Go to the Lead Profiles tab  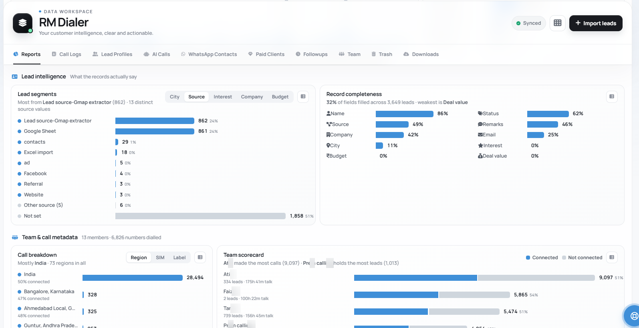pos(112,54)
